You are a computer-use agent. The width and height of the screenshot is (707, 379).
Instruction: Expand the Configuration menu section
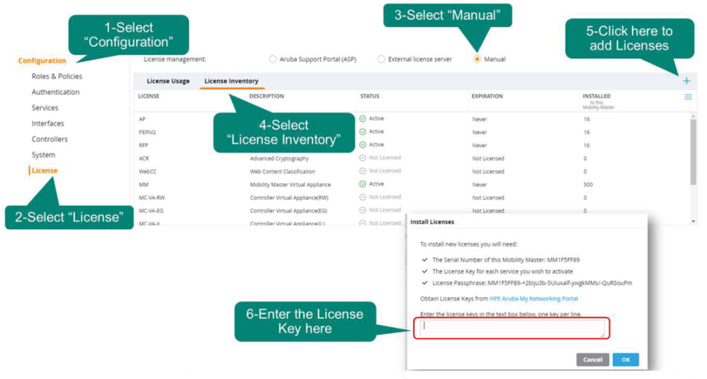(x=42, y=61)
